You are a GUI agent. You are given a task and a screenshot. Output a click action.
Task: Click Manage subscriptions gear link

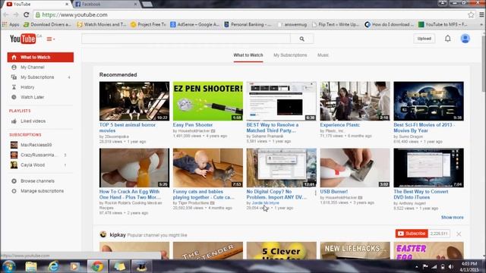click(x=42, y=191)
